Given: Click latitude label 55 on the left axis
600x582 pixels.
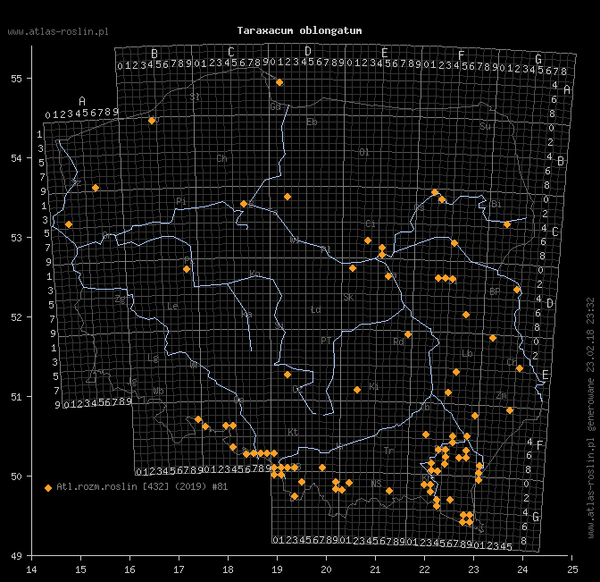Looking at the screenshot, I should tap(16, 79).
